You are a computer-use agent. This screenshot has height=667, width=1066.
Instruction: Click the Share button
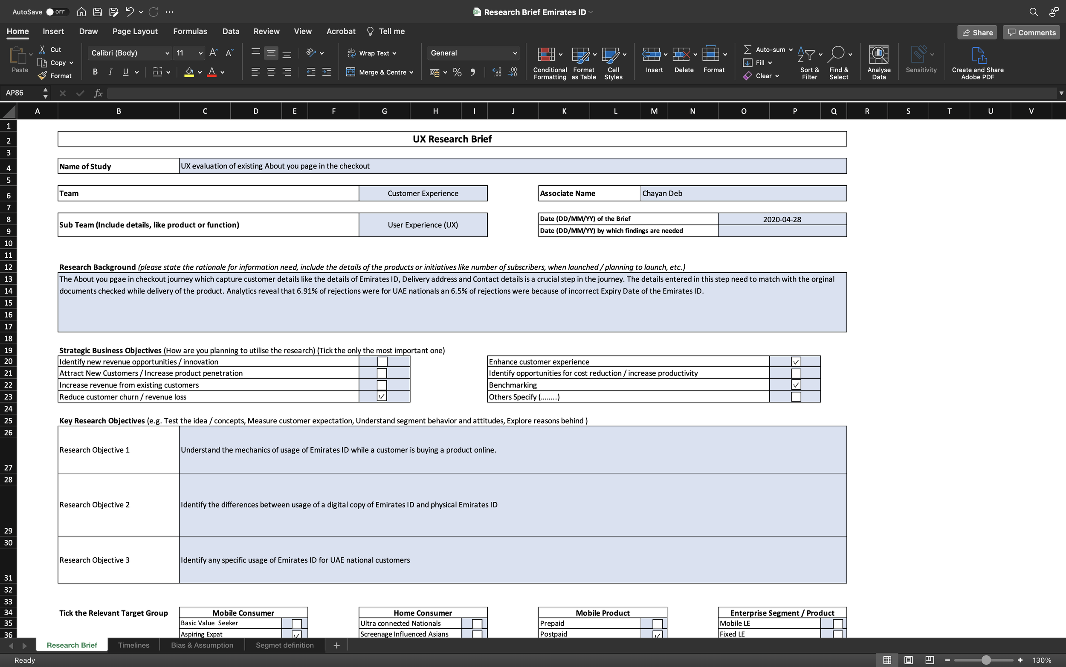(976, 32)
